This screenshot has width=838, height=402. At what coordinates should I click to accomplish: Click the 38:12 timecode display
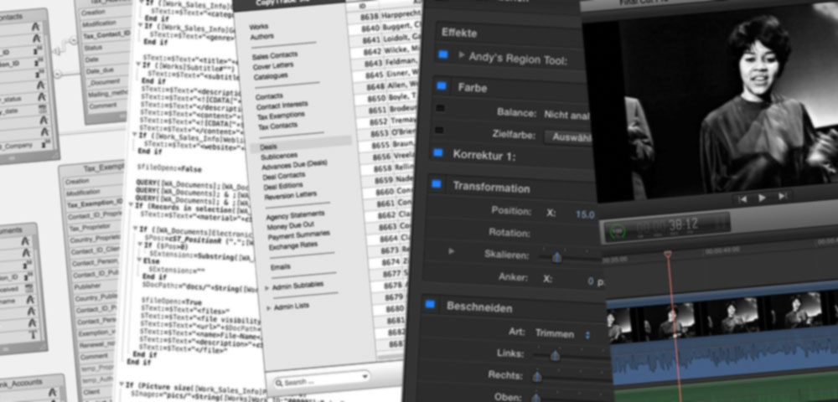683,223
